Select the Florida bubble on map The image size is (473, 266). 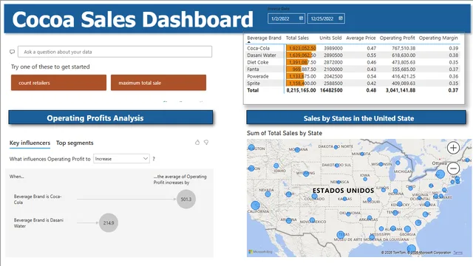(411, 249)
